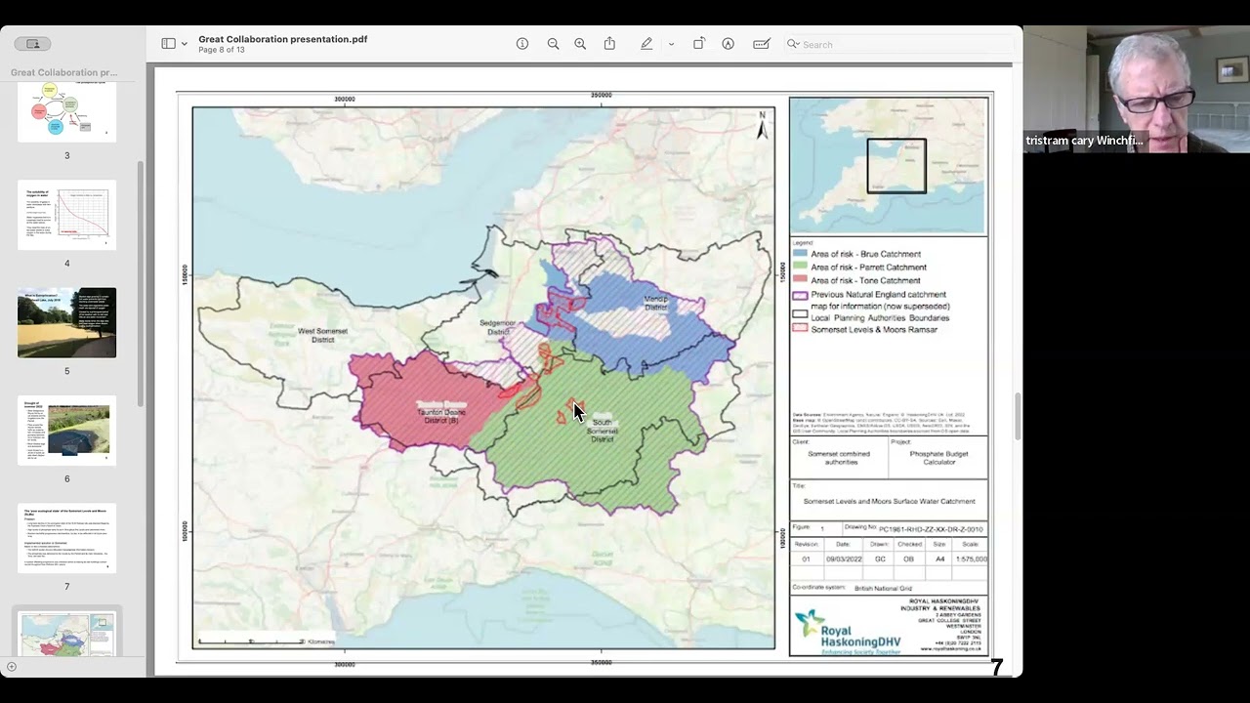The height and width of the screenshot is (703, 1250).
Task: Click the add button at sidebar bottom
Action: point(12,667)
